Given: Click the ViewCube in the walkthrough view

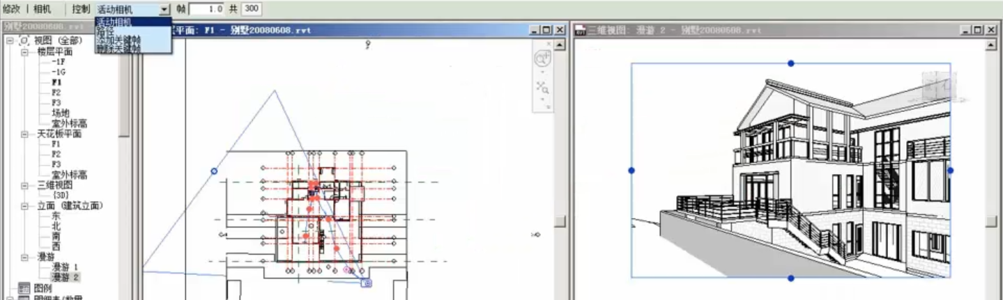Looking at the screenshot, I should pos(935,85).
